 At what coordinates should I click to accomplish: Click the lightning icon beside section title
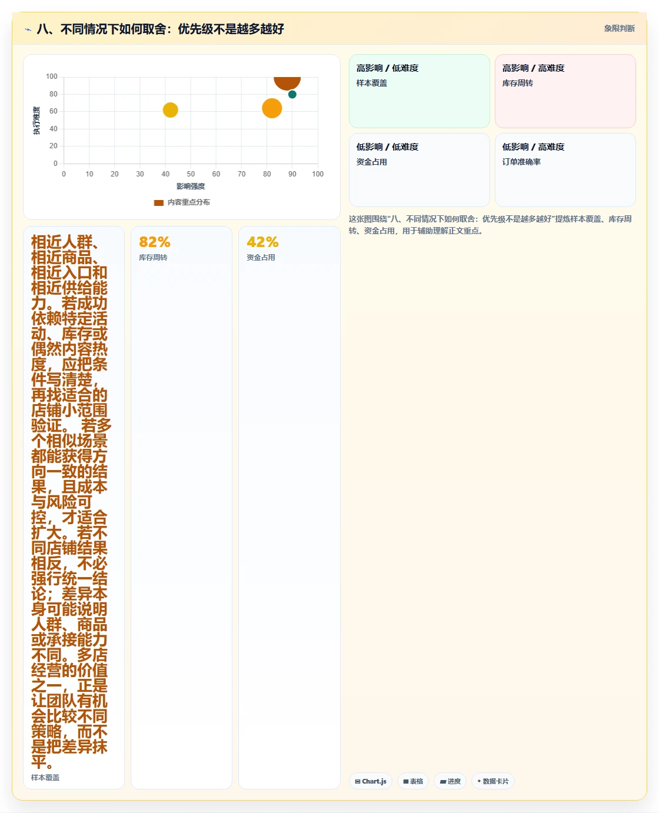click(x=28, y=29)
